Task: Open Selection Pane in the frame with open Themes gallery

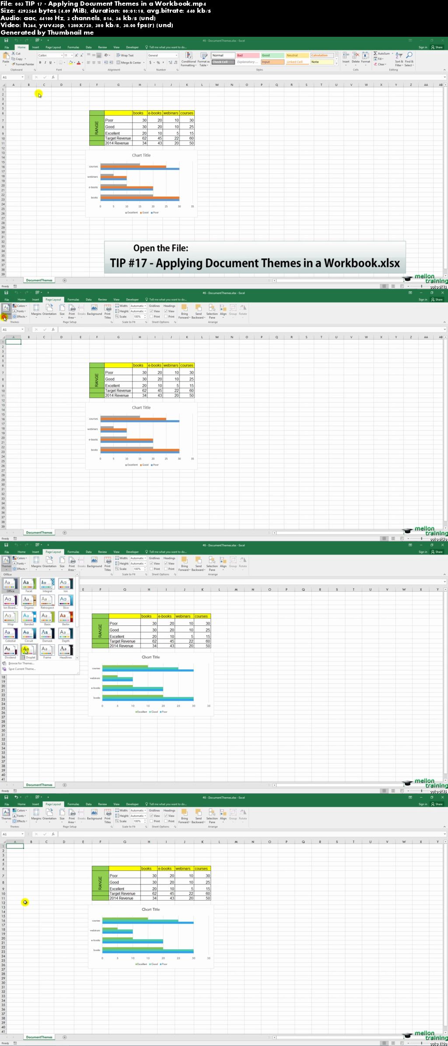Action: 212,563
